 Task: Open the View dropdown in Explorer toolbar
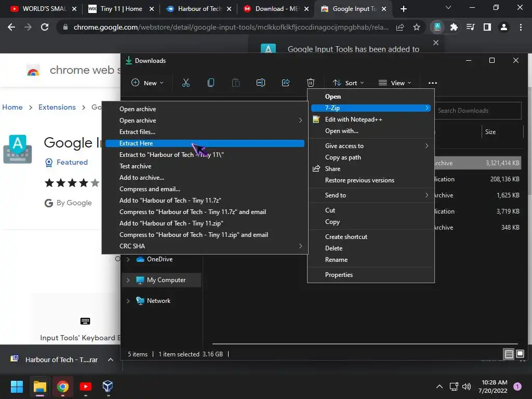[395, 83]
